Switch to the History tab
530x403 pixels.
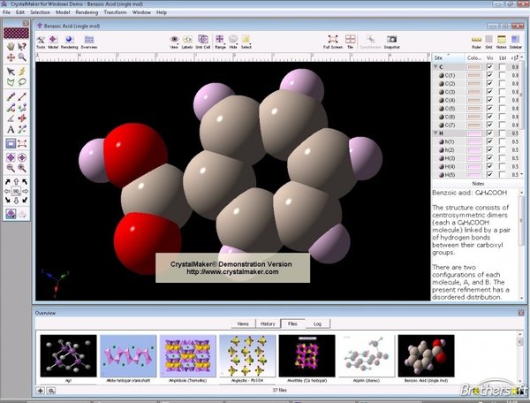[268, 324]
